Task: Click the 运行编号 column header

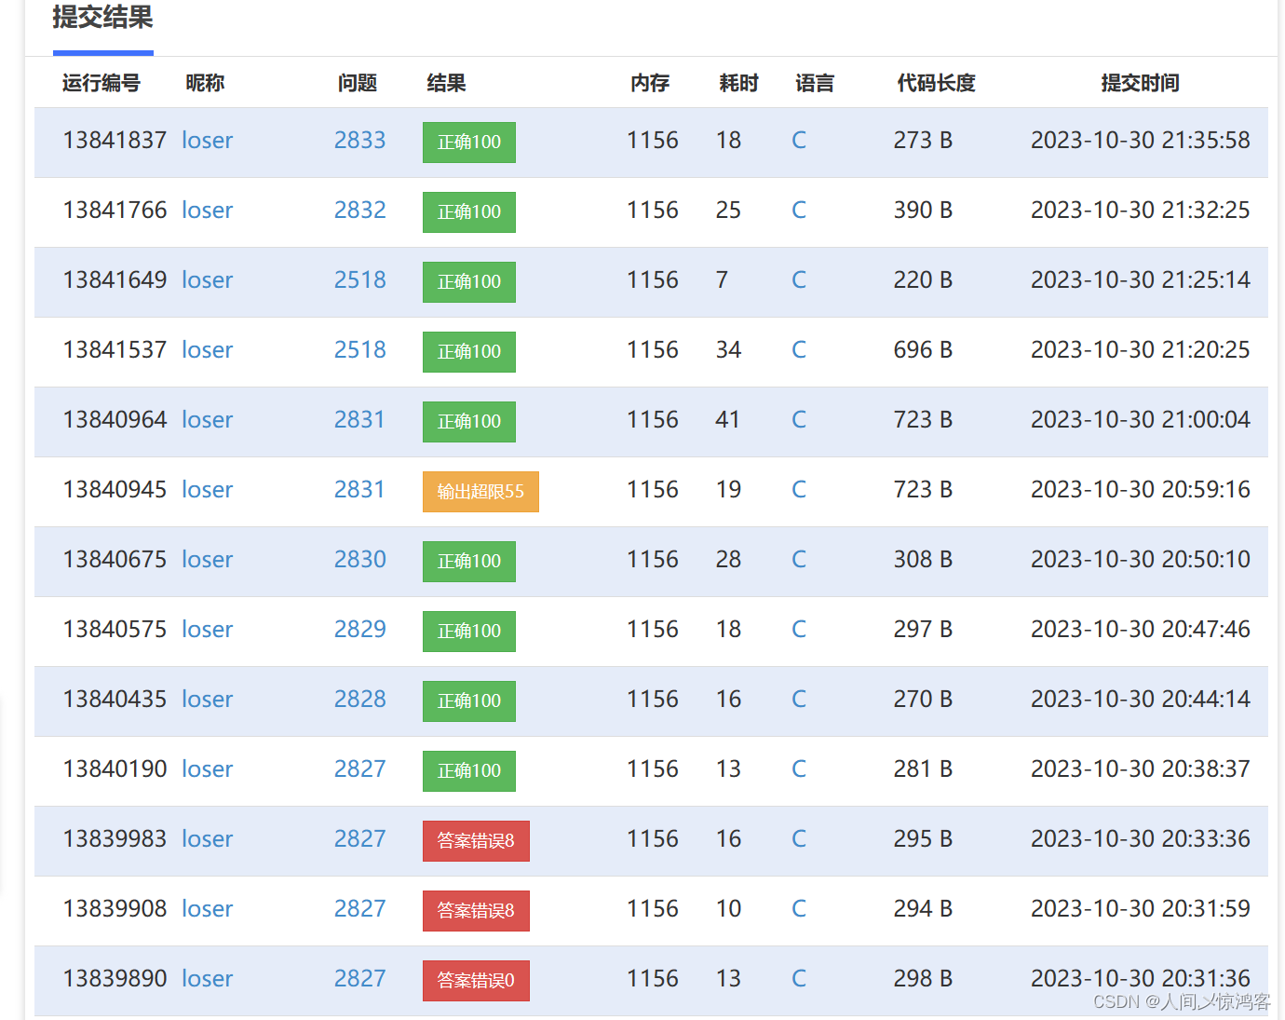Action: (x=101, y=83)
